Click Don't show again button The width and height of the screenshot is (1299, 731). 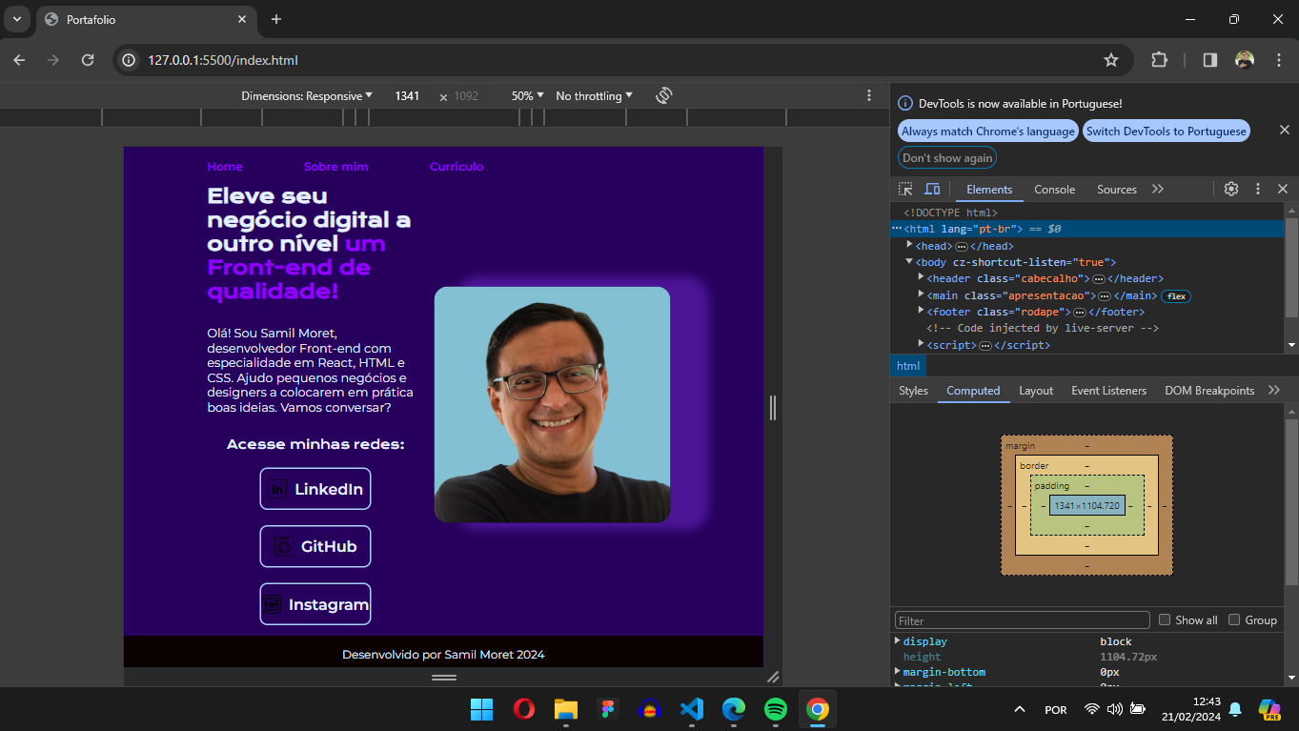click(x=946, y=158)
